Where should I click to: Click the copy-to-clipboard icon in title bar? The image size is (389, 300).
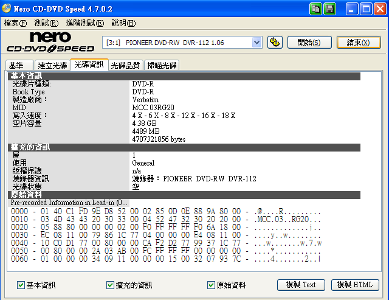(x=315, y=9)
